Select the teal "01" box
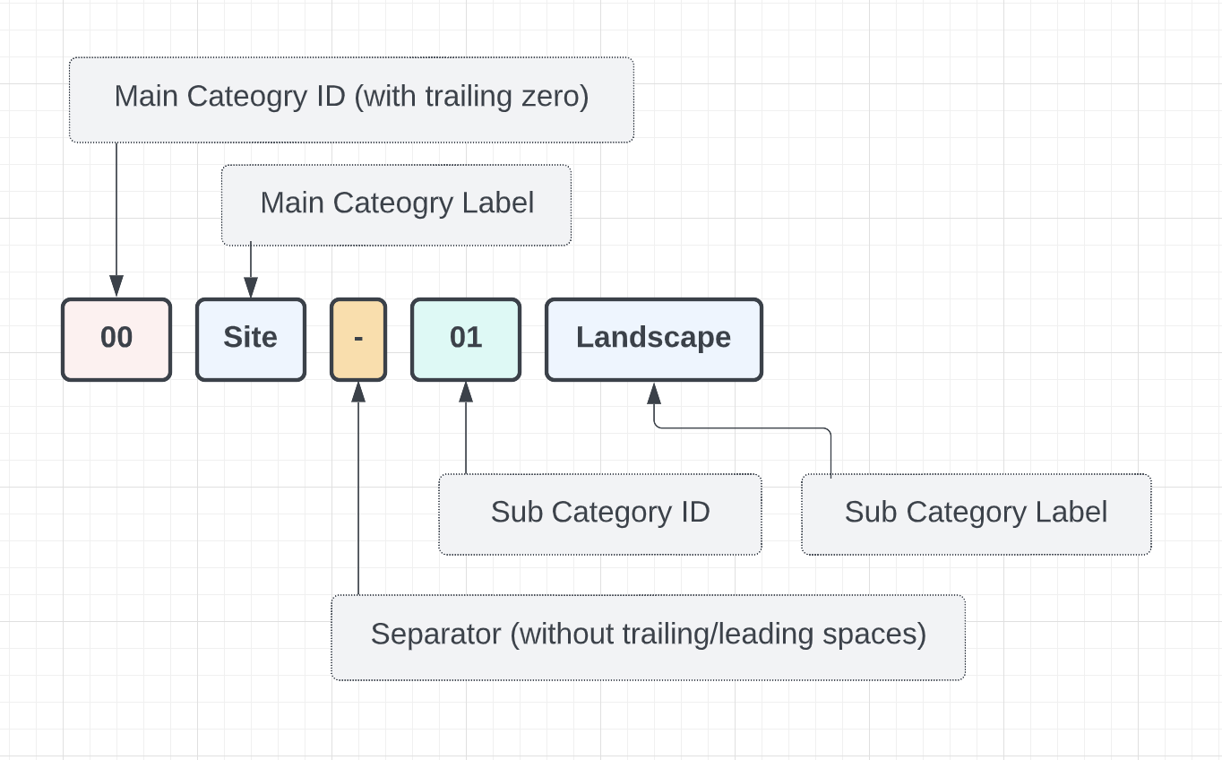This screenshot has height=760, width=1222. [466, 340]
